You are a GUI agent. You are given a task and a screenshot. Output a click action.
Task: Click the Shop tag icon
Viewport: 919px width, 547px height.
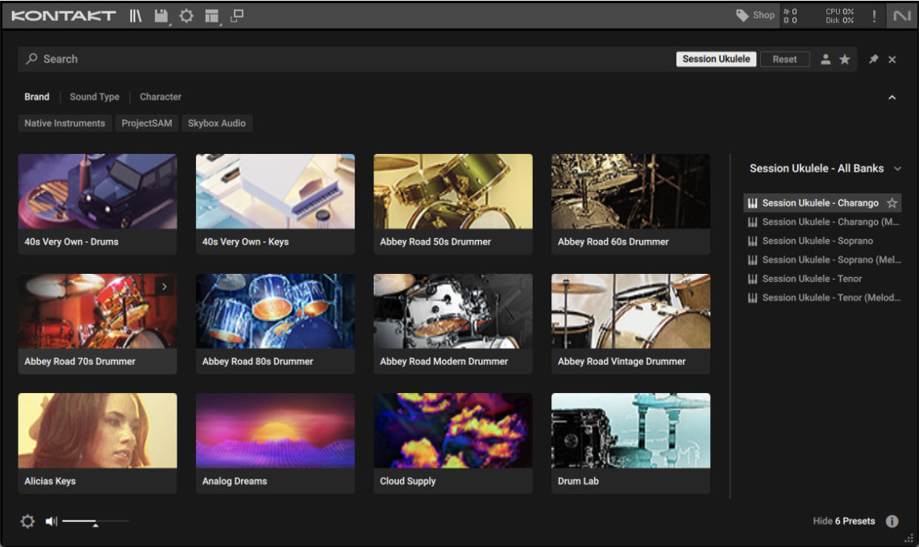tap(742, 15)
